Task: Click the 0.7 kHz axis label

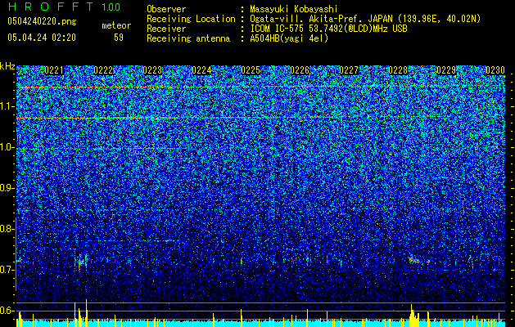Action: (6, 270)
